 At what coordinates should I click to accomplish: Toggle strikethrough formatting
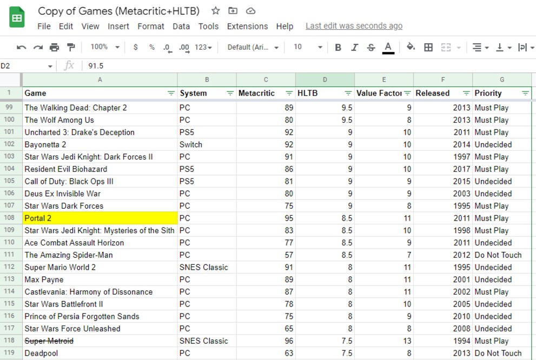pos(371,47)
